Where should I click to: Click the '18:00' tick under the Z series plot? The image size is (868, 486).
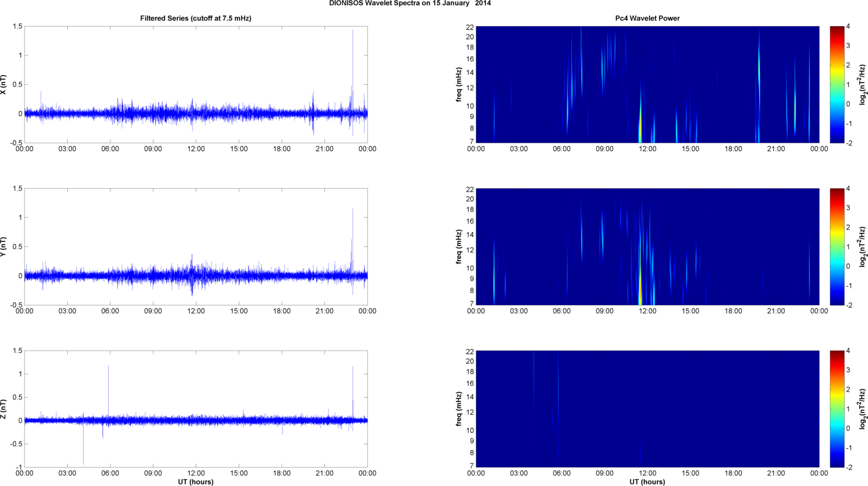click(282, 473)
